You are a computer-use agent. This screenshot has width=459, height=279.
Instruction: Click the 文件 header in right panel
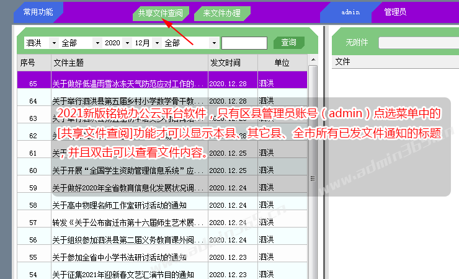point(342,62)
